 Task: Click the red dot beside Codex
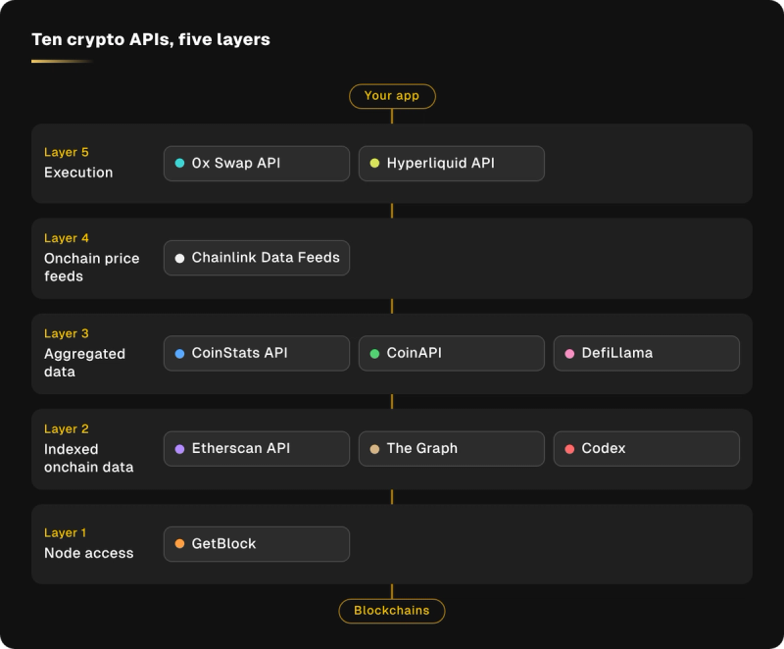[x=569, y=449]
